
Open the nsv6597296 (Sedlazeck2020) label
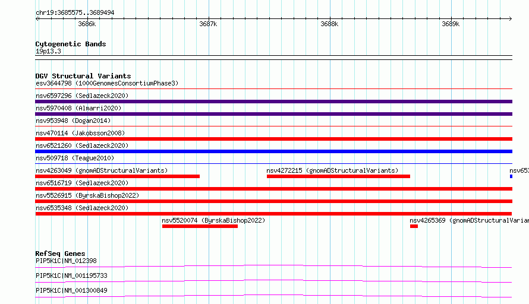(82, 96)
